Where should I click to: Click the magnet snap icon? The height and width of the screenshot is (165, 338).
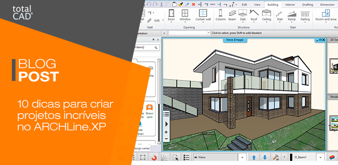(154, 157)
